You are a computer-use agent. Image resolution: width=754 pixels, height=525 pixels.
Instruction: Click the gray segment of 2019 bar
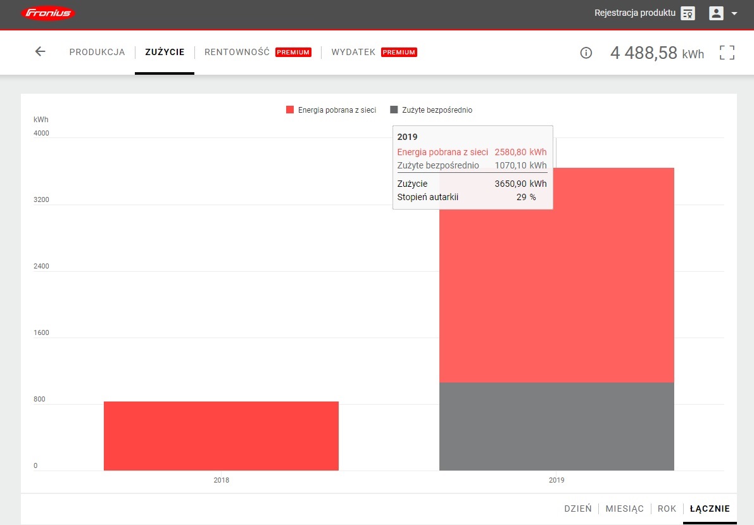point(556,426)
